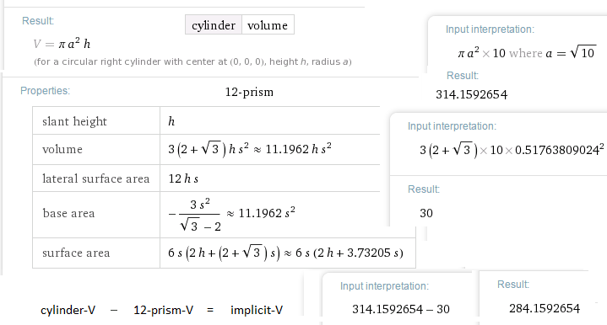
Task: Click the volume tag button
Action: (x=268, y=24)
